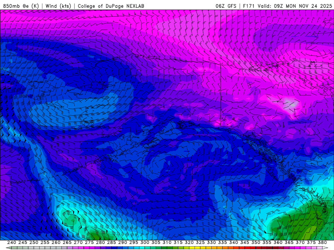Click the 290 value on the color scale
Screen dimensions: 334x250
(x=122, y=242)
